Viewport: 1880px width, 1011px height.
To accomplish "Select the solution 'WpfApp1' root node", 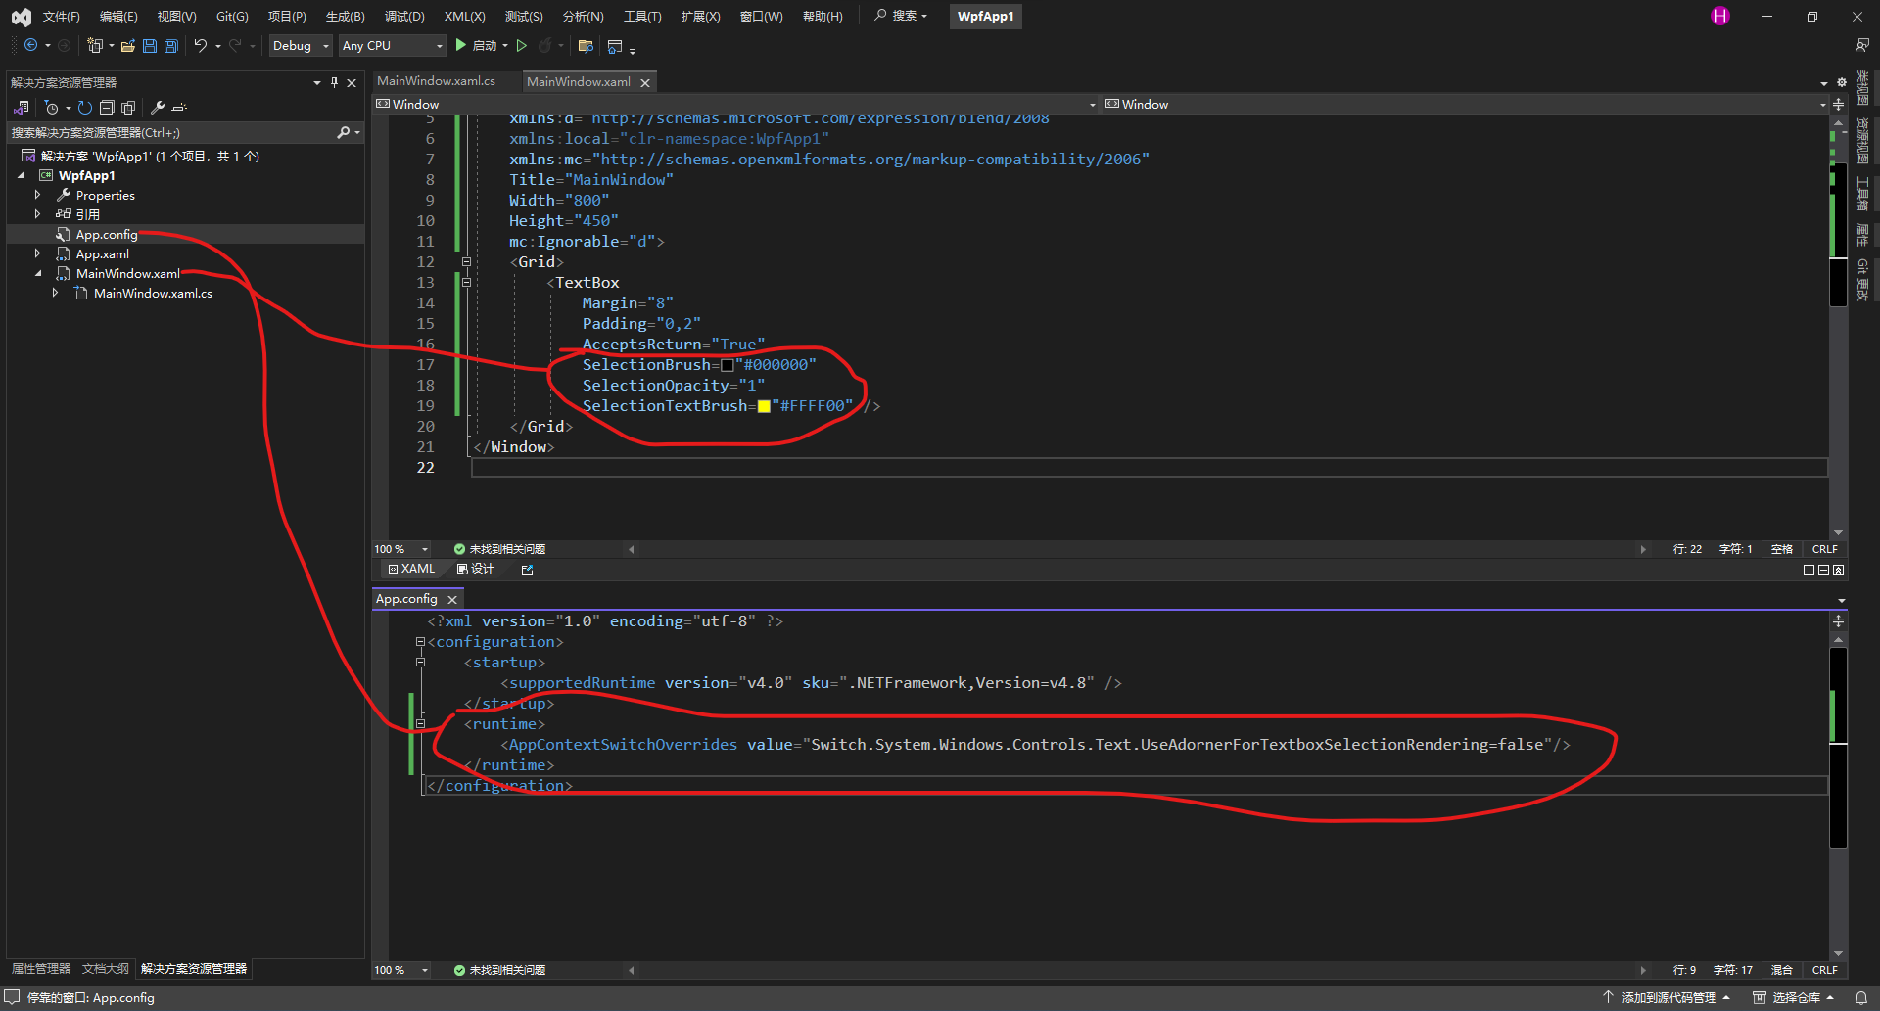I will (x=150, y=156).
